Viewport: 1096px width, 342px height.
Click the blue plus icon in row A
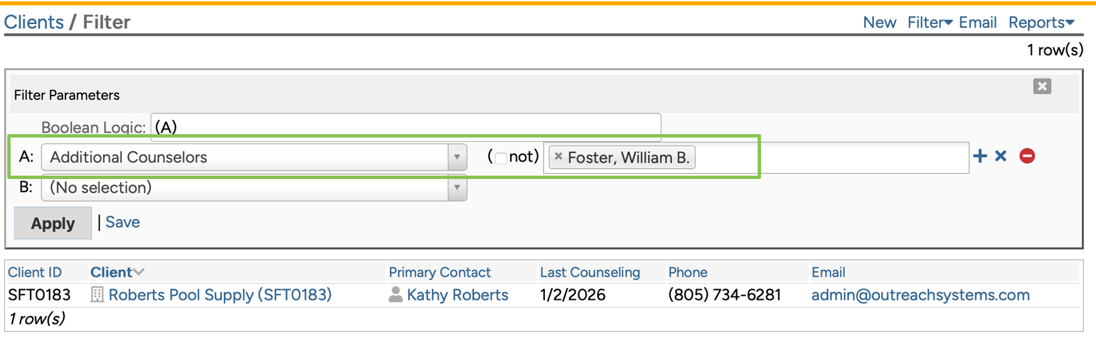coord(980,156)
